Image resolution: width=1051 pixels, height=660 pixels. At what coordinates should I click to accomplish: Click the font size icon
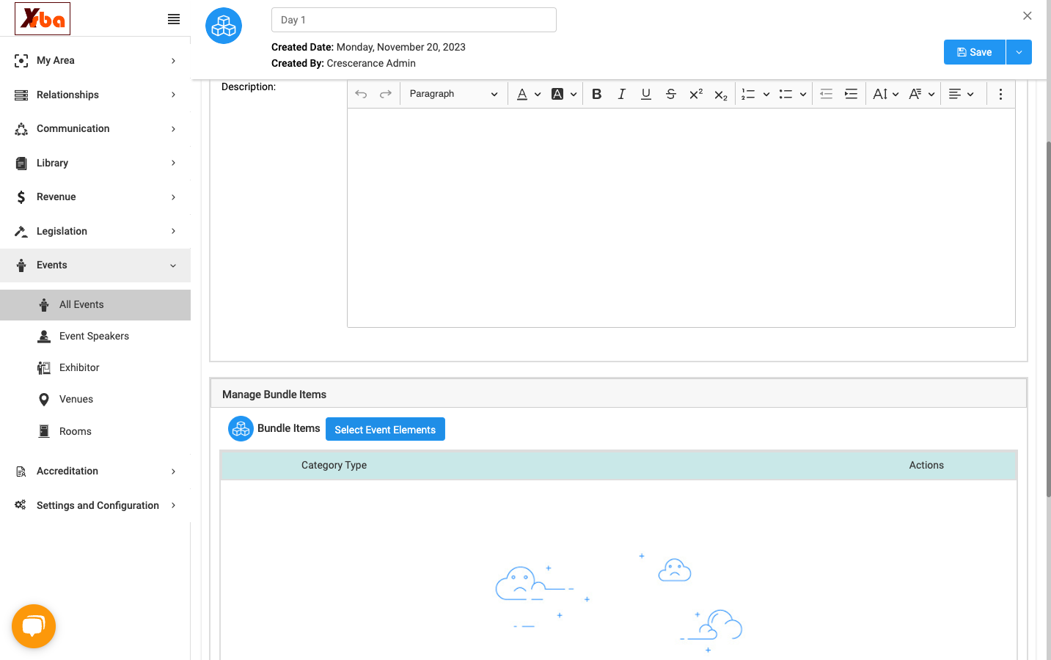(x=880, y=94)
